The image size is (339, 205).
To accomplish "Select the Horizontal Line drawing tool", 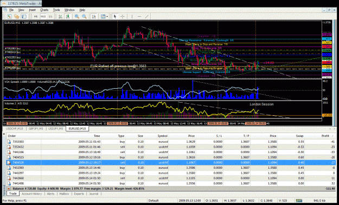I will (139, 16).
